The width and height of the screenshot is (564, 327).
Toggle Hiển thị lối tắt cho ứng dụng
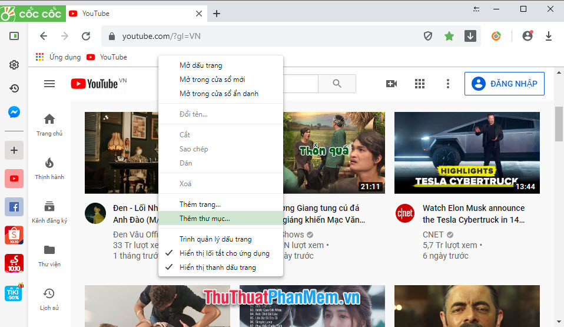[221, 253]
